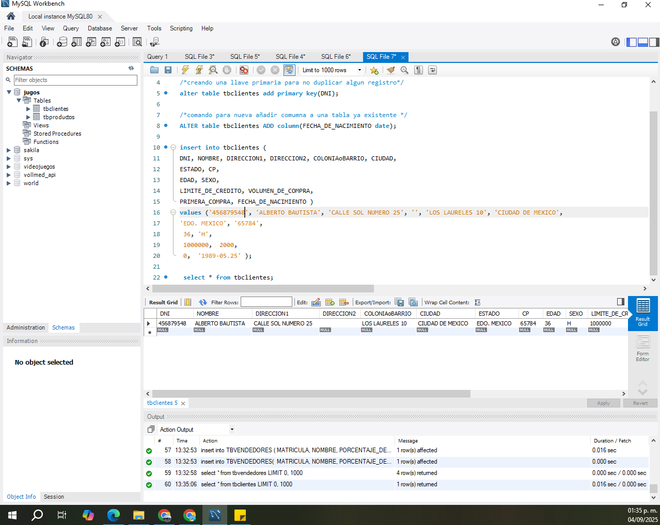Open the Query menu
Image resolution: width=660 pixels, height=525 pixels.
(x=71, y=28)
